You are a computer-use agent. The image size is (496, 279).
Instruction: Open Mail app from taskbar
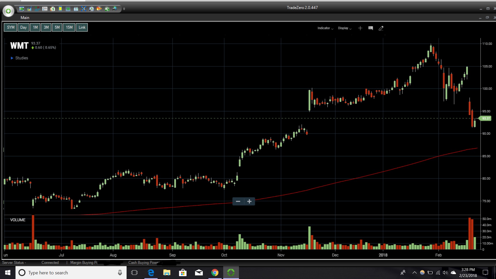click(x=199, y=273)
